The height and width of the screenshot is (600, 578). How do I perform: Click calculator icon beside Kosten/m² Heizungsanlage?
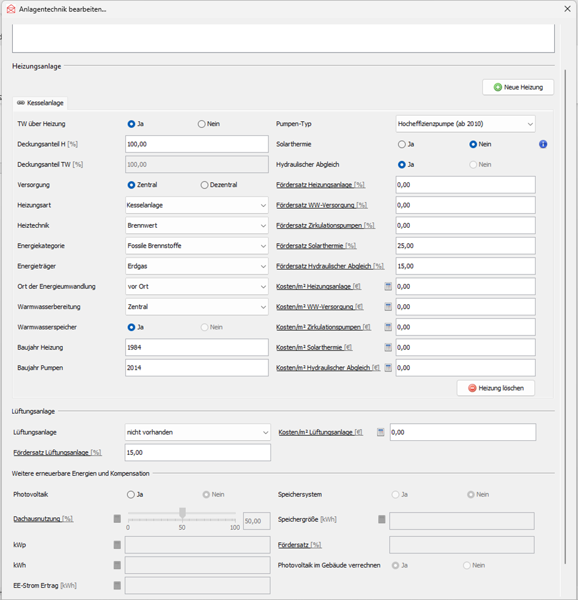click(388, 287)
